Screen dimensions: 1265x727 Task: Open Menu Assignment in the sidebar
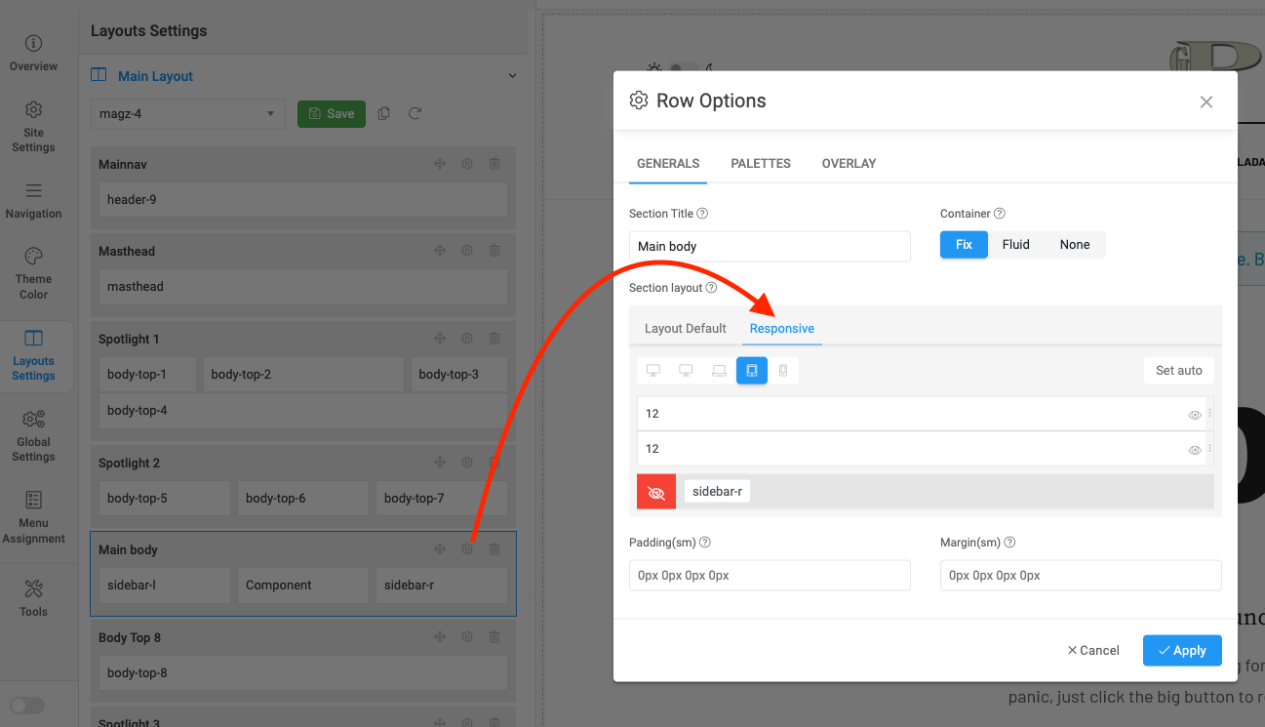34,517
